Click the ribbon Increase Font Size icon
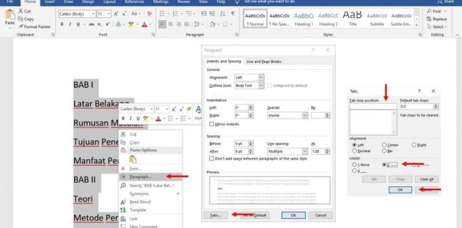 tap(116, 14)
